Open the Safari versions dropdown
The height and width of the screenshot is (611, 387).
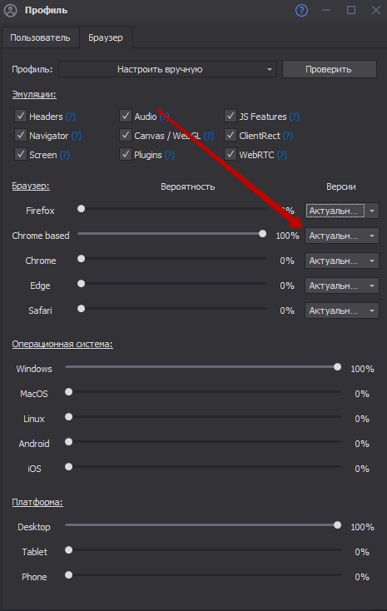342,310
